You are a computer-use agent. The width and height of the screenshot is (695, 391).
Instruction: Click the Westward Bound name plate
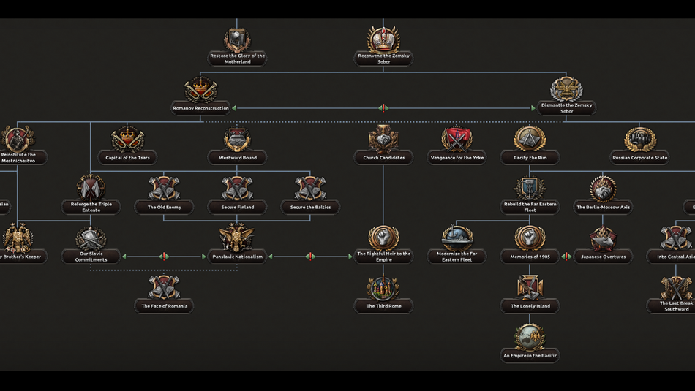237,158
